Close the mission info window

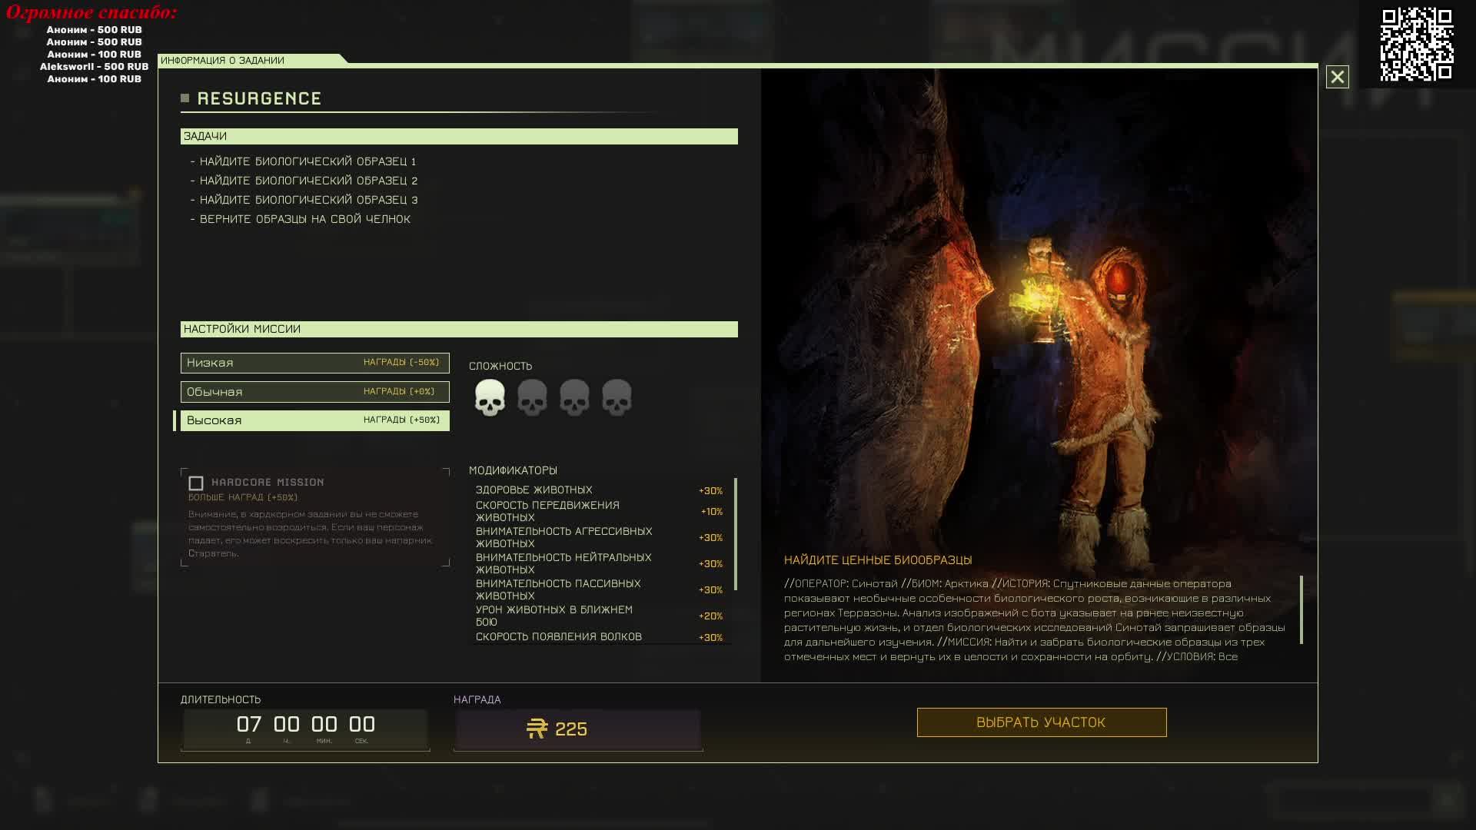click(x=1337, y=77)
